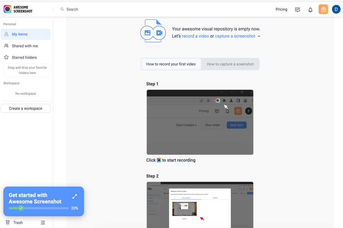
Task: Switch to How to record your first video tab
Action: 171,64
